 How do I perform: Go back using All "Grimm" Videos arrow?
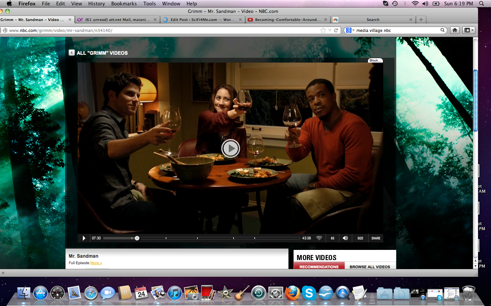72,53
